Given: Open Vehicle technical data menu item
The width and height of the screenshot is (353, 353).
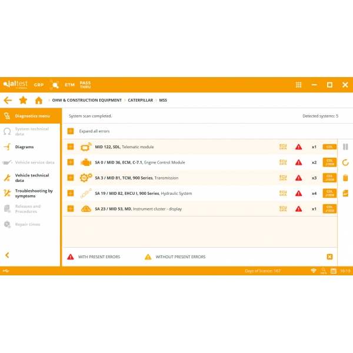Looking at the screenshot, I should [x=32, y=178].
